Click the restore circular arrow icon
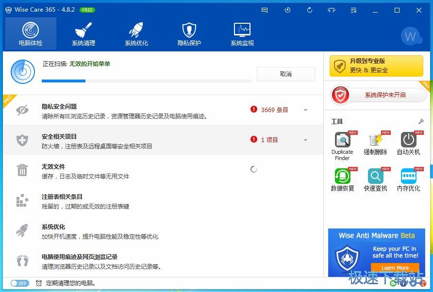 (310, 10)
